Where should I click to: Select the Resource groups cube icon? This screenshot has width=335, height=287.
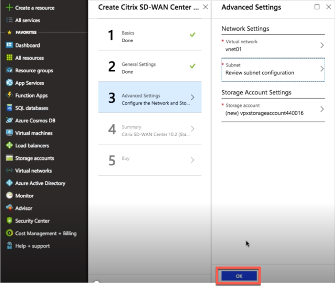coord(10,70)
